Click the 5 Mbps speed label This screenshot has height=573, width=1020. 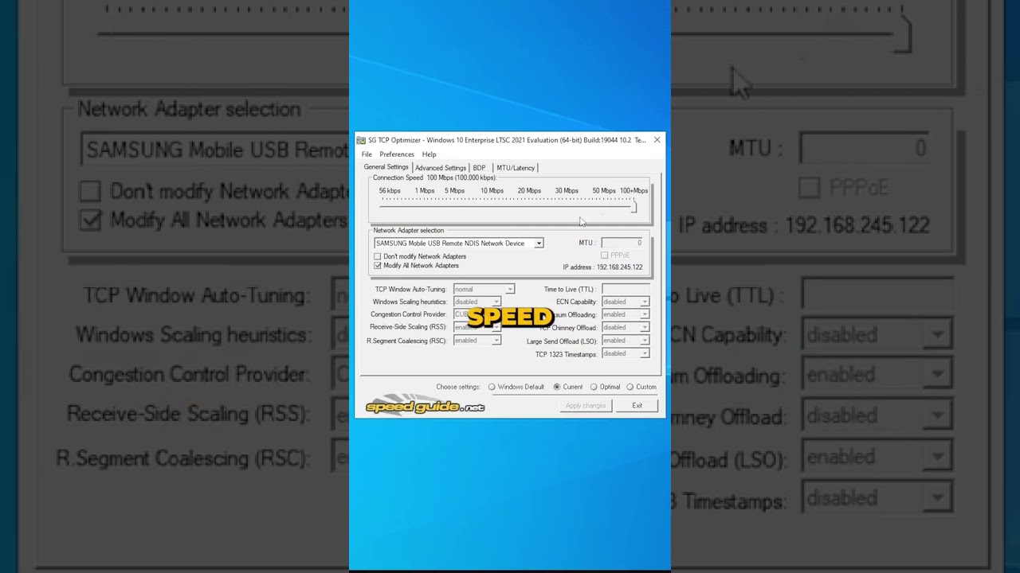(454, 191)
